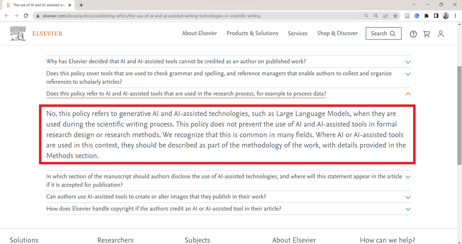Click the gray document extension icon
Image resolution: width=462 pixels, height=244 pixels.
(407, 16)
